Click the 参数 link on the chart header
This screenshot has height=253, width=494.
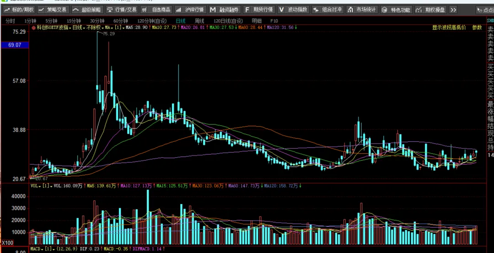[477, 27]
